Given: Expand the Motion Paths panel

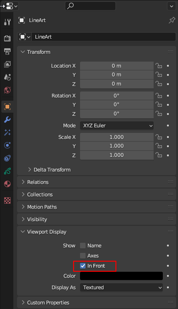Looking at the screenshot, I should tap(23, 207).
